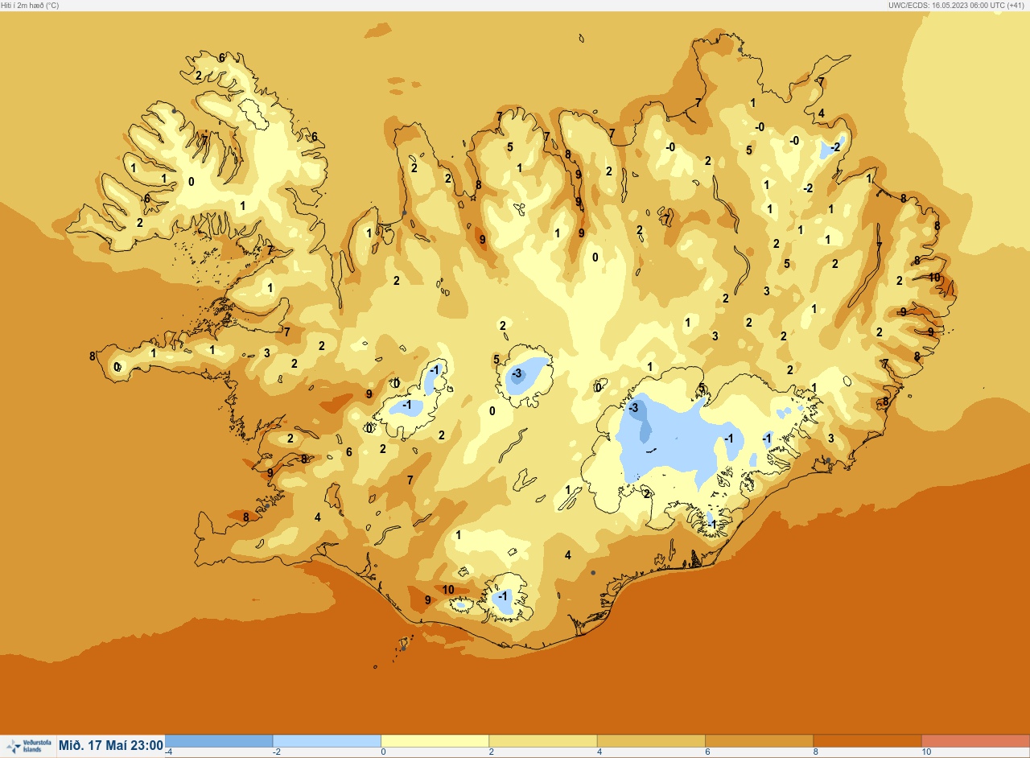Click the '-4' legend tick label

168,752
